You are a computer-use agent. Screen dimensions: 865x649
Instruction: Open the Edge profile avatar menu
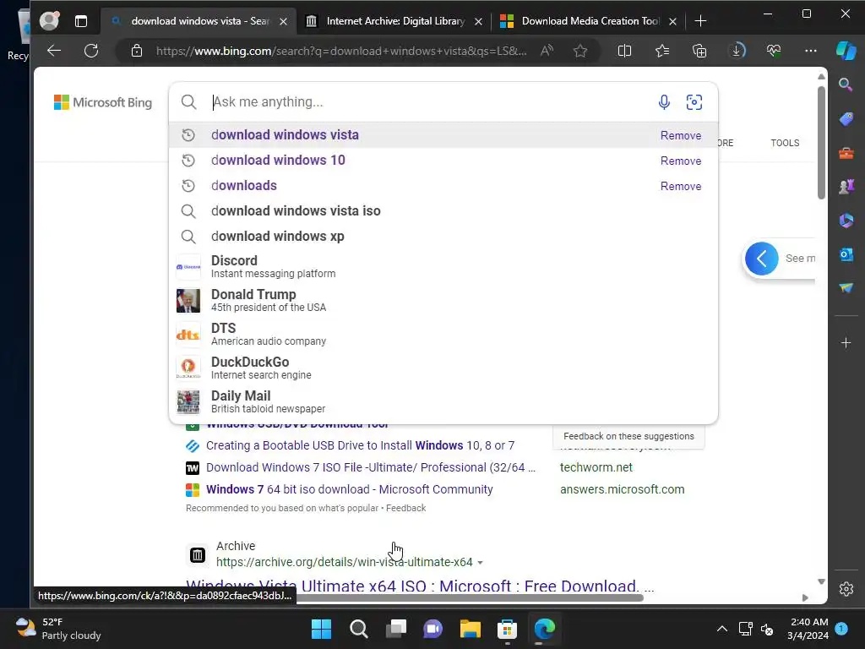(49, 21)
